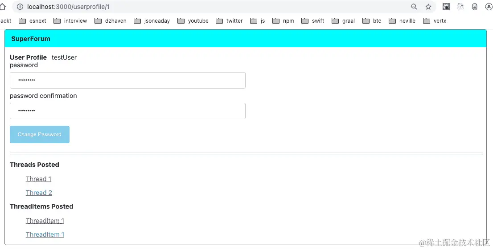Screen dimensions: 493x250
Task: Click the site information icon beside the URL
Action: (x=20, y=7)
